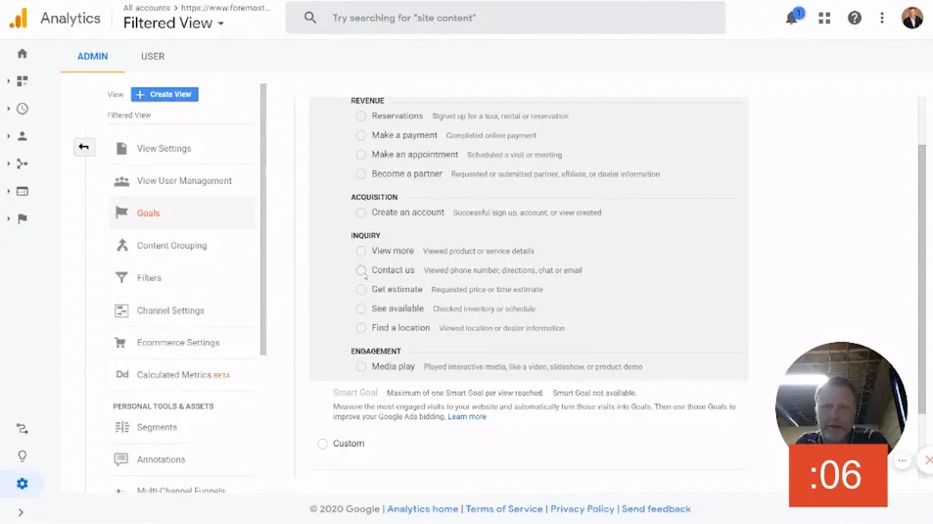The image size is (933, 524).
Task: Select the Become a partner radio button
Action: (361, 174)
